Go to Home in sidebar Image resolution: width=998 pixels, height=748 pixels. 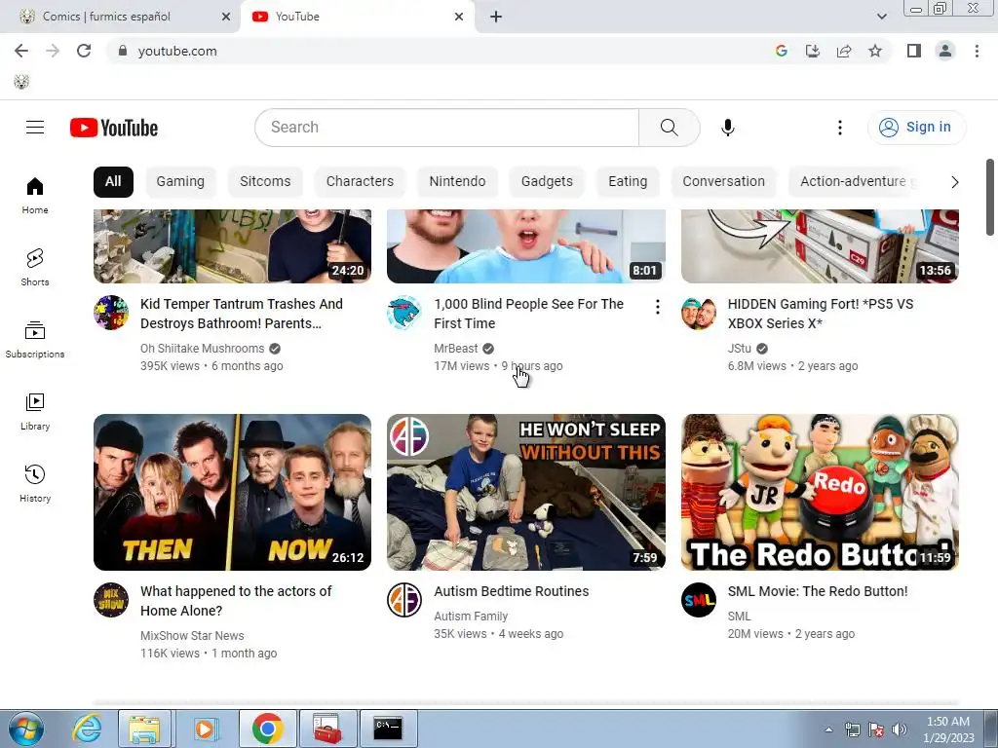click(x=35, y=195)
